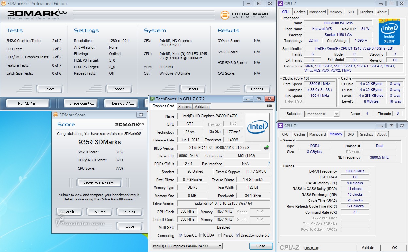Click the lower CPU-Z Memory window title icon
Viewport: 408px width, 252px height.
point(280,126)
